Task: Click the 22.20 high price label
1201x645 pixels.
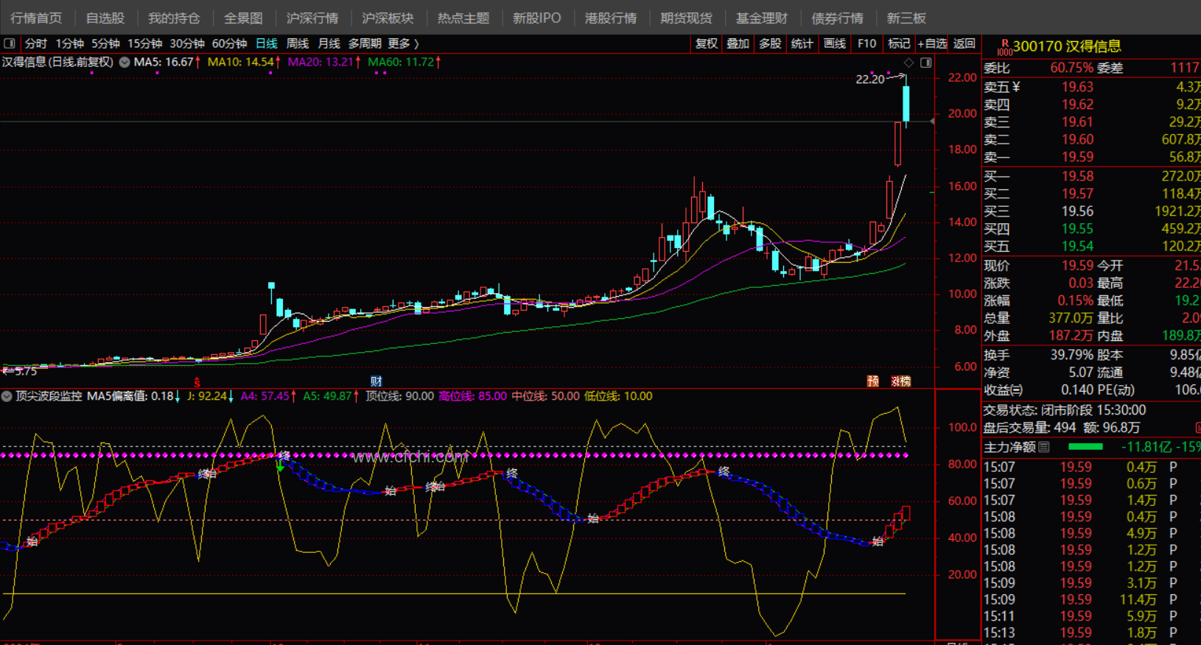Action: [869, 79]
